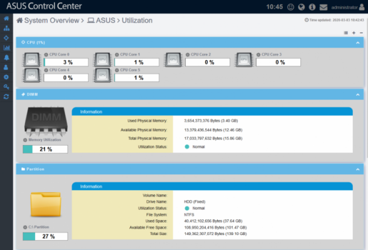Click the yellow folder partition image
This screenshot has height=250, width=368.
[x=46, y=204]
